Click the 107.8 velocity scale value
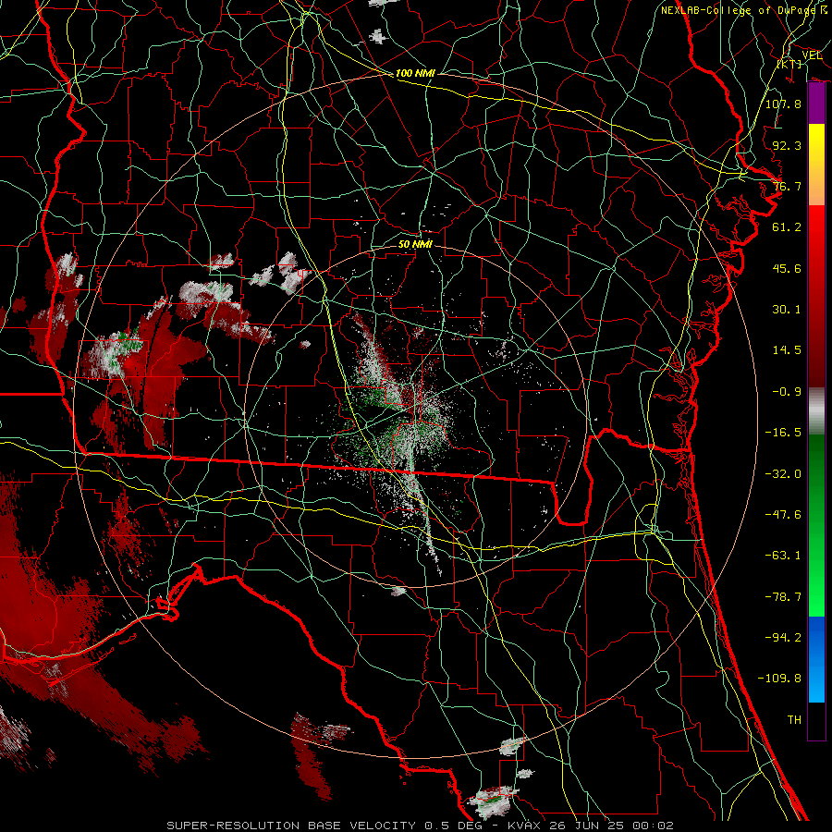 (x=783, y=104)
